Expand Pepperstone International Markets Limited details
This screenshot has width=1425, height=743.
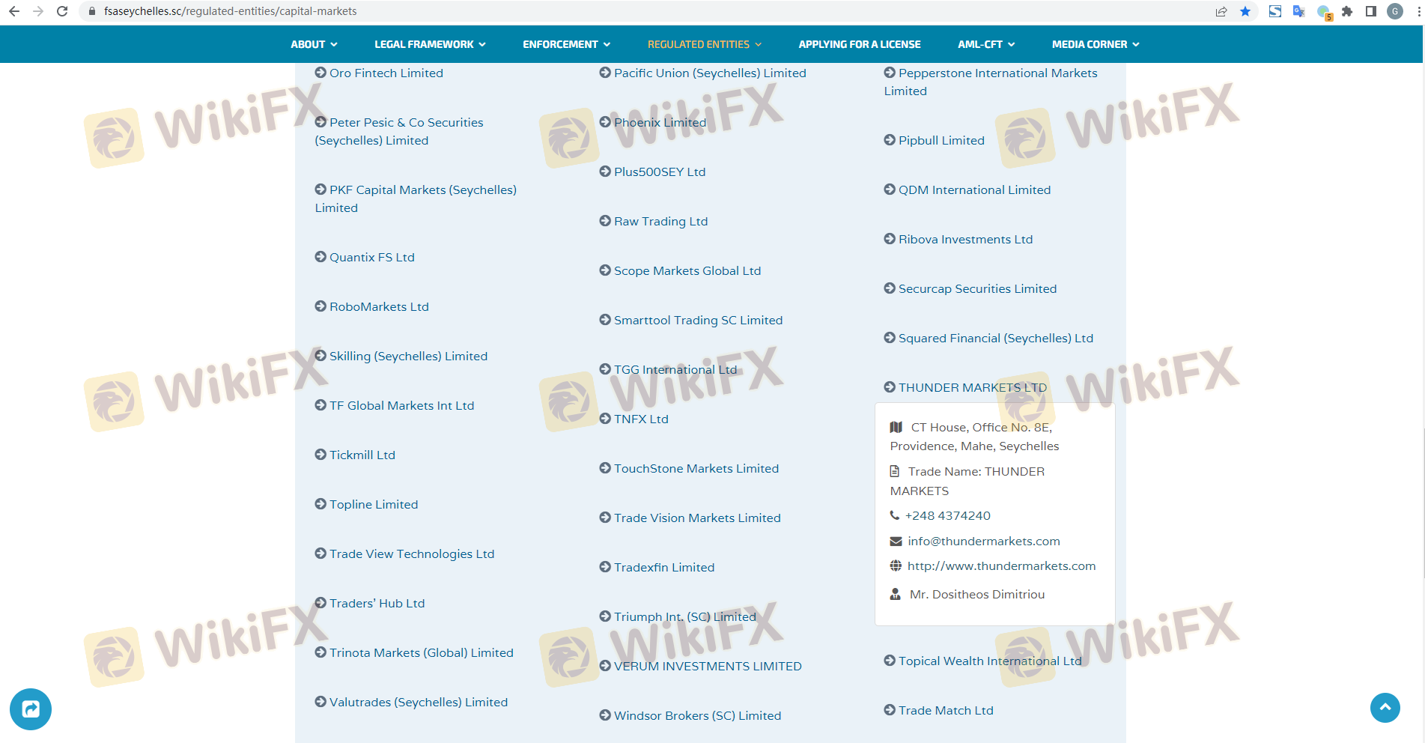click(x=997, y=73)
